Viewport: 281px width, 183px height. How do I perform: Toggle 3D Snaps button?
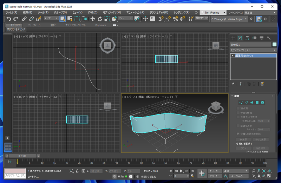point(161,19)
